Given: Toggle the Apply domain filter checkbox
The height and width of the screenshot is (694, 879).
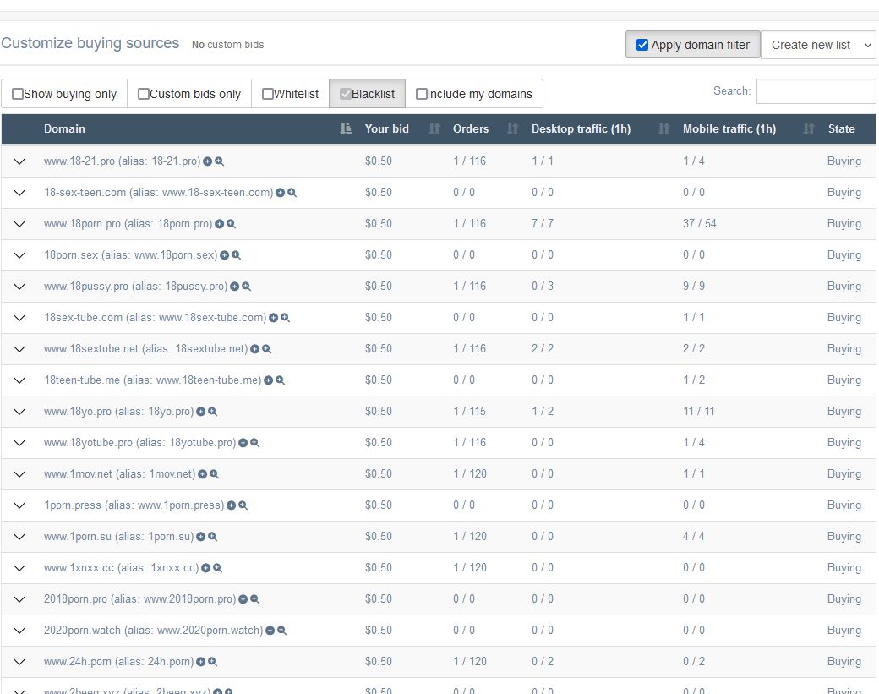Looking at the screenshot, I should (x=642, y=45).
